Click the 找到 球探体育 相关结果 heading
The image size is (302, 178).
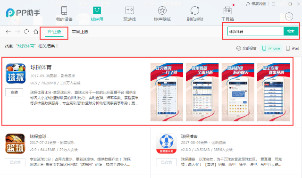32,46
